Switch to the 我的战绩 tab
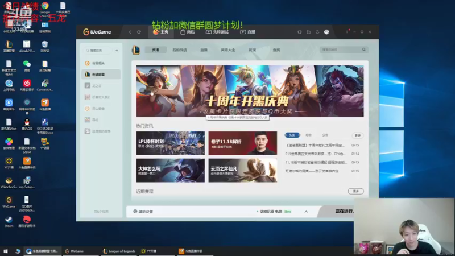This screenshot has height=256, width=455. coord(180,50)
